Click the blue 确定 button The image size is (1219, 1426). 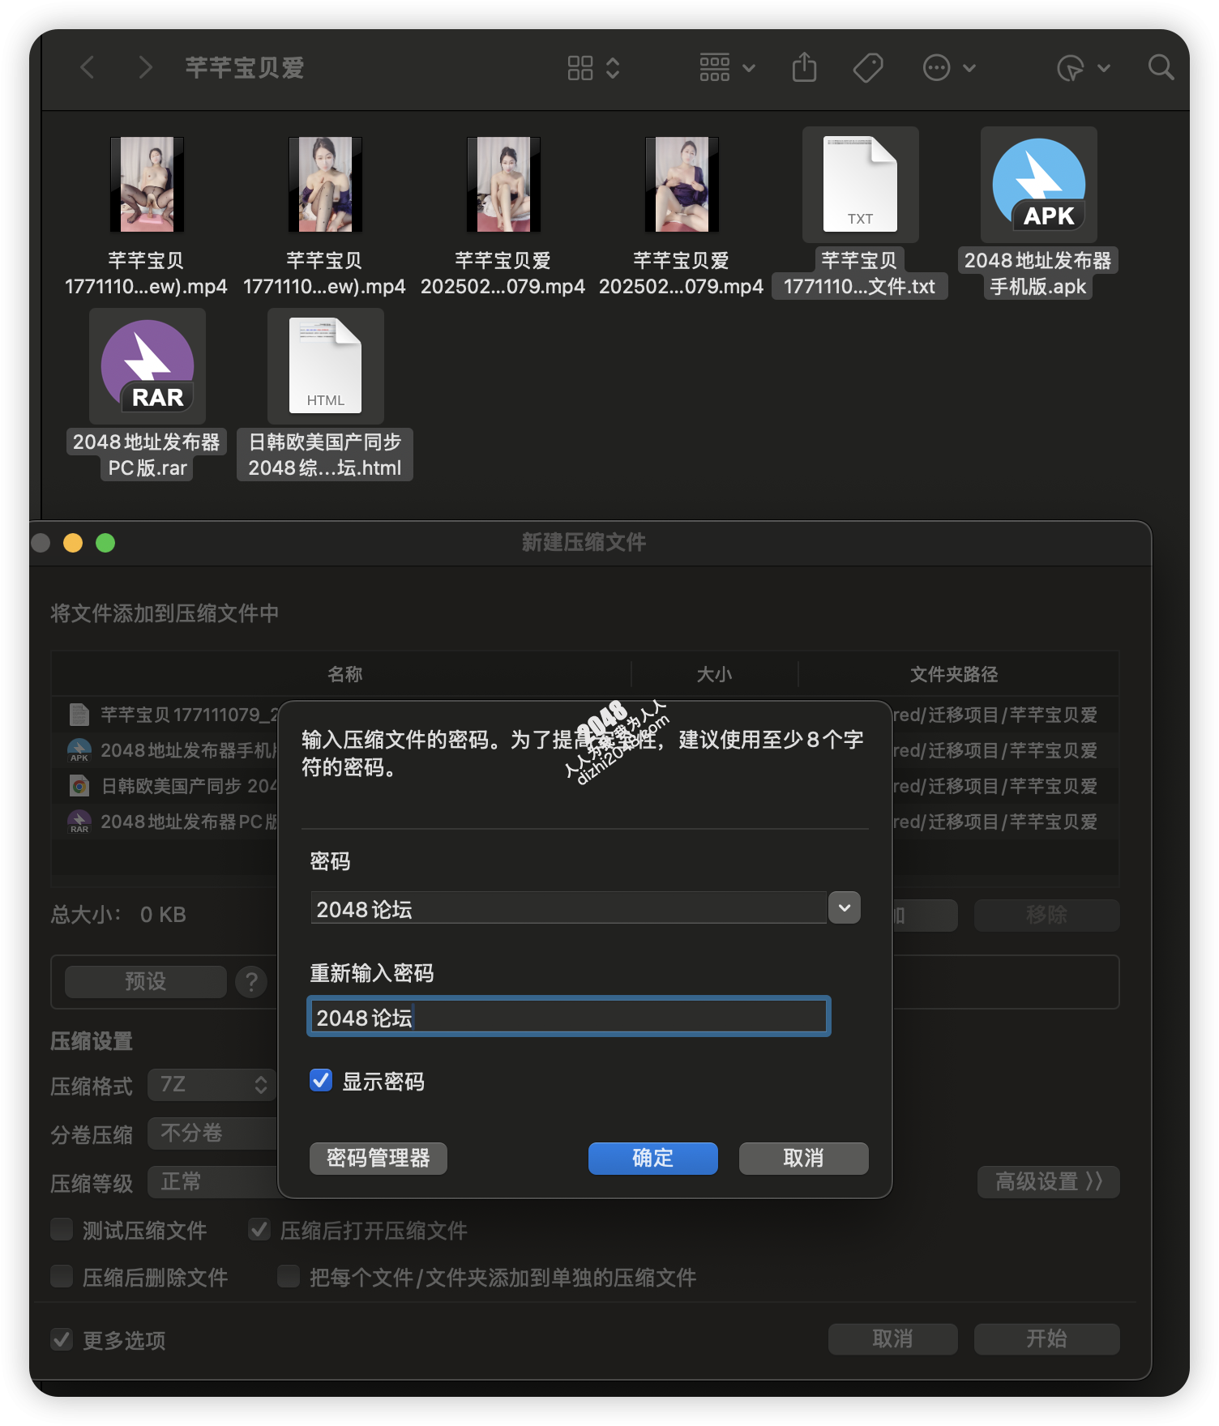(652, 1158)
